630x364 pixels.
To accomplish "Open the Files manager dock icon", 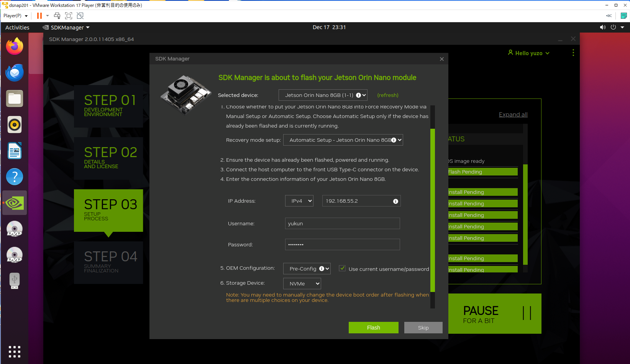I will coord(15,98).
